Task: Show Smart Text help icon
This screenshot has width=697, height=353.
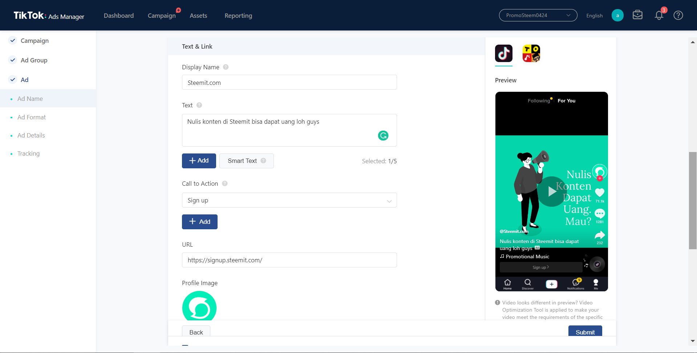Action: tap(263, 161)
